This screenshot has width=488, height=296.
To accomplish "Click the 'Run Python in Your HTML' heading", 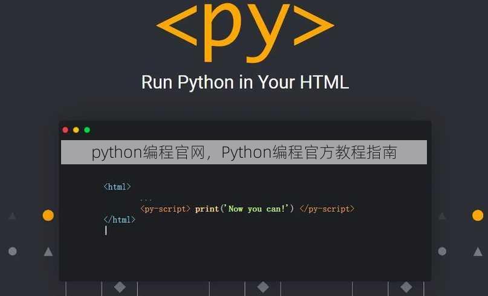I will coord(245,82).
